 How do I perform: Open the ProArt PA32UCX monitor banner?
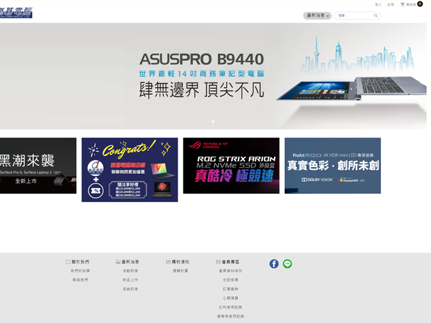pyautogui.click(x=333, y=166)
